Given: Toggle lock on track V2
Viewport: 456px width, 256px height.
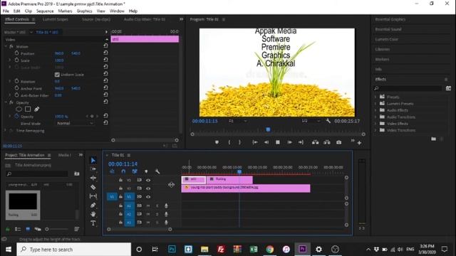Looking at the screenshot, I should coord(120,188).
